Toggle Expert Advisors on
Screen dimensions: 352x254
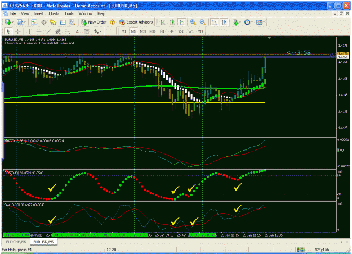click(x=136, y=22)
